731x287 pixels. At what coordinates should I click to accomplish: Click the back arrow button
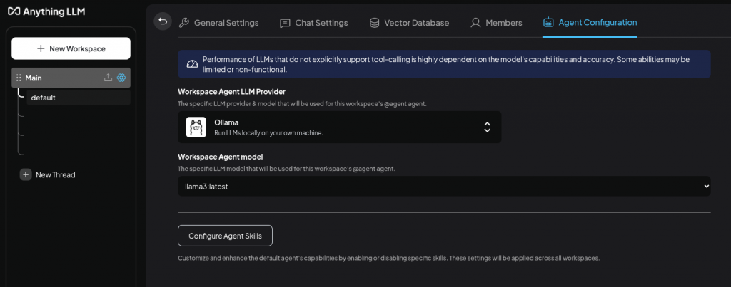coord(163,21)
